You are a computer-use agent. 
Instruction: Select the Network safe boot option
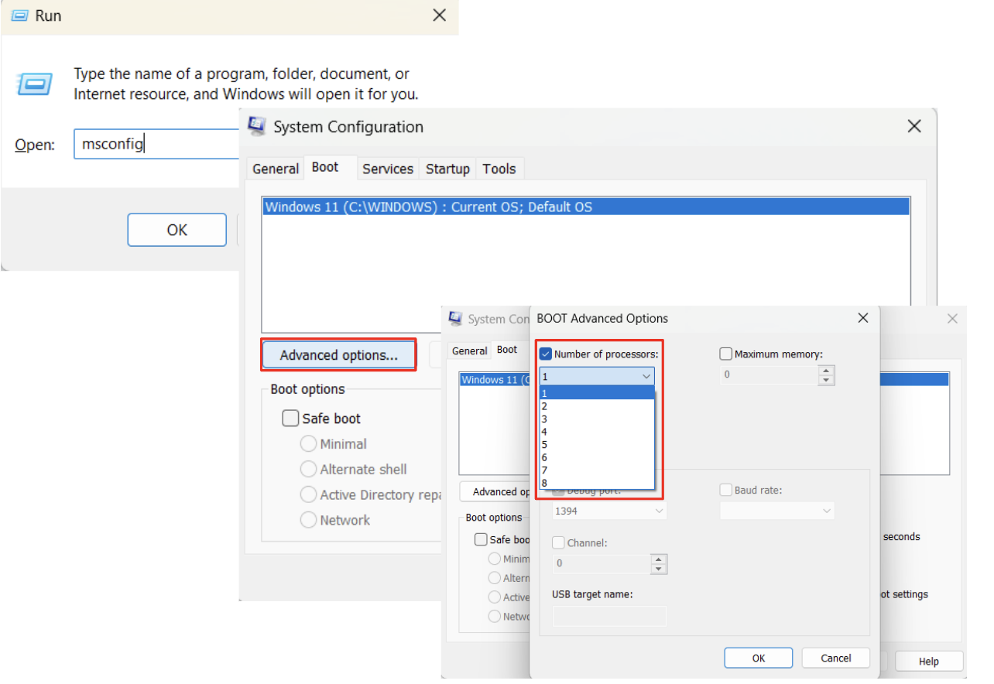(x=309, y=519)
